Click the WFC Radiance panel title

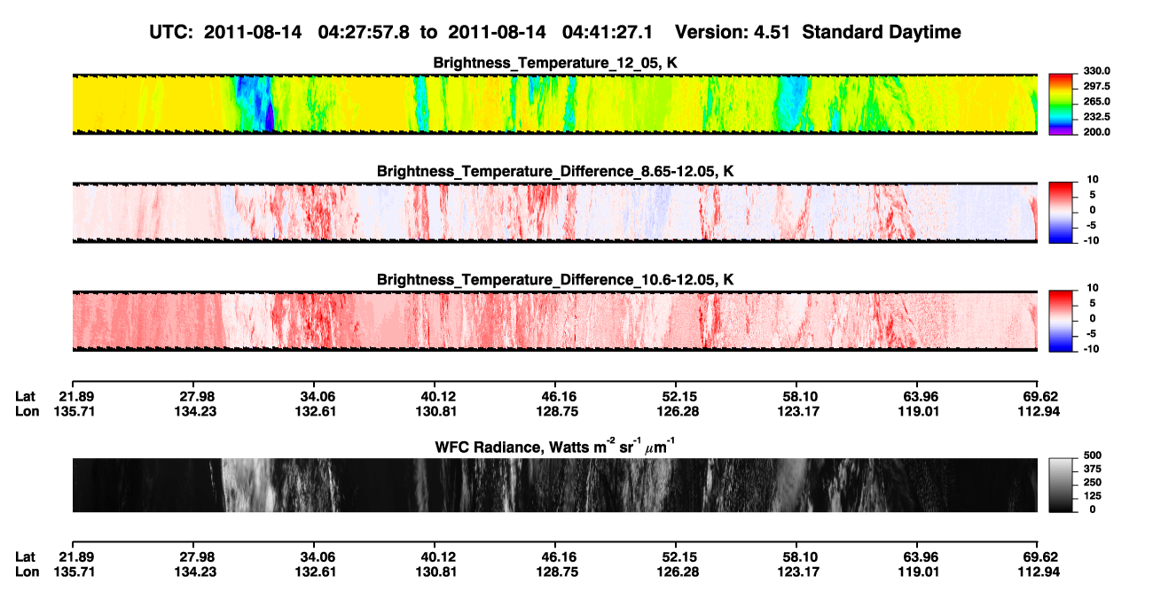click(555, 447)
